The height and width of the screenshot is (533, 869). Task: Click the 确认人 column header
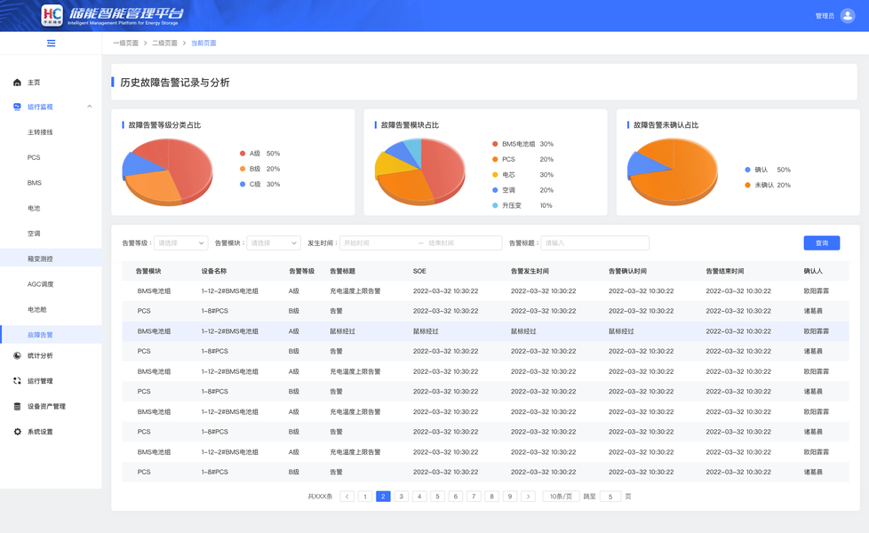pyautogui.click(x=813, y=271)
